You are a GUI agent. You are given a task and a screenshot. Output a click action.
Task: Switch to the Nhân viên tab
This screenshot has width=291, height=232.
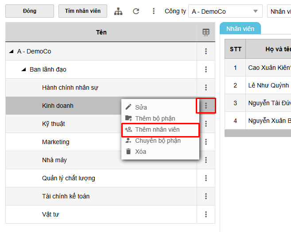pyautogui.click(x=240, y=29)
